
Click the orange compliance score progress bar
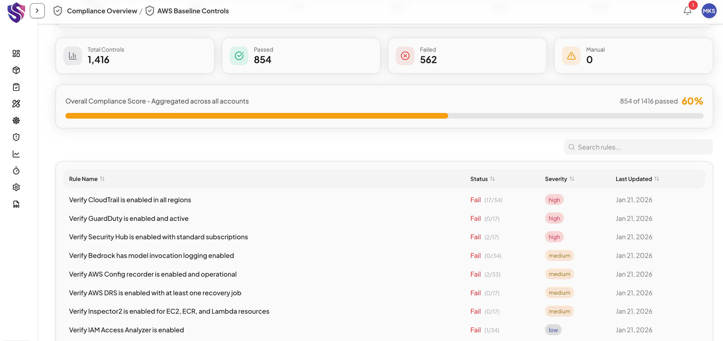(x=256, y=116)
